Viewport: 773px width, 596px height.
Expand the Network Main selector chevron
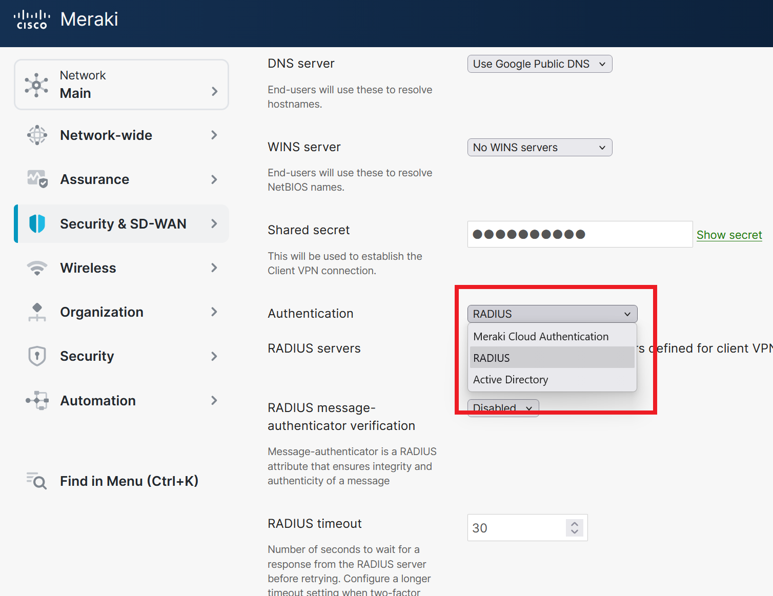(x=215, y=92)
